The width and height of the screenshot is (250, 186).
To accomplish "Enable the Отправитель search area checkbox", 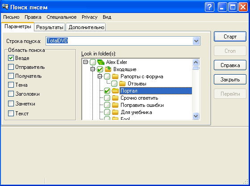I will tap(11, 67).
